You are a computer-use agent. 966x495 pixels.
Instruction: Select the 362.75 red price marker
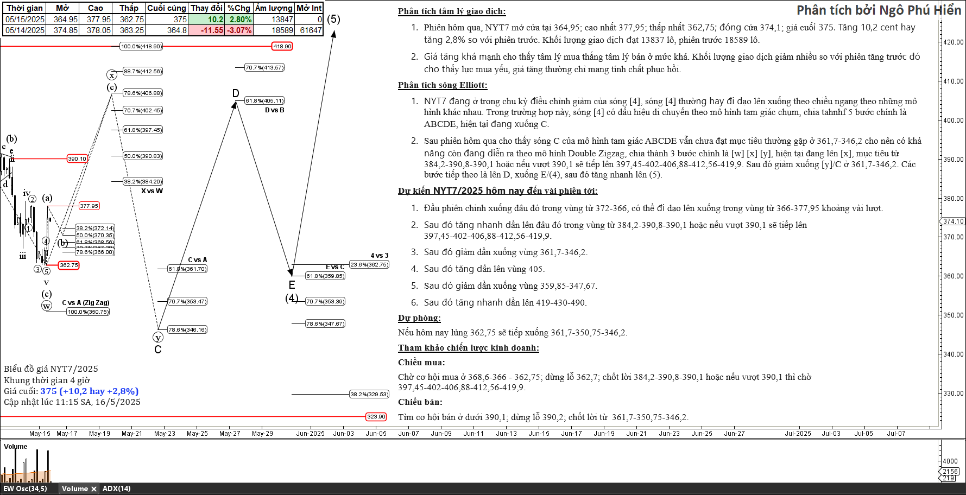coord(68,265)
